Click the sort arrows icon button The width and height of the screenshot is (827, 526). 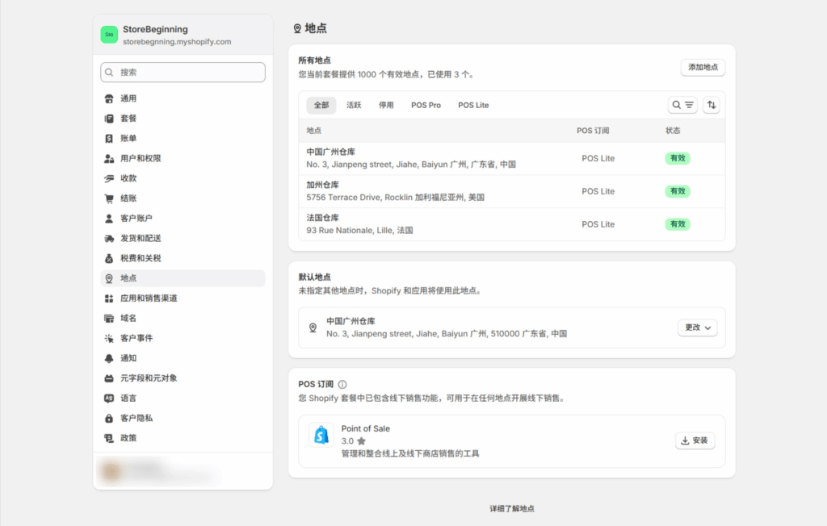[712, 105]
